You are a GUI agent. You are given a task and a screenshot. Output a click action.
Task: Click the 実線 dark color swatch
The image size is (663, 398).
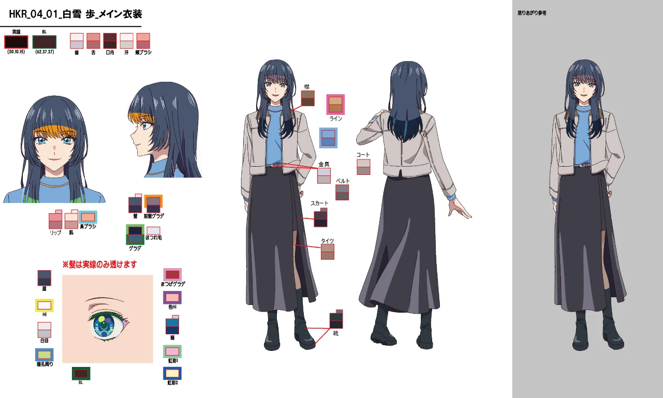pos(16,42)
